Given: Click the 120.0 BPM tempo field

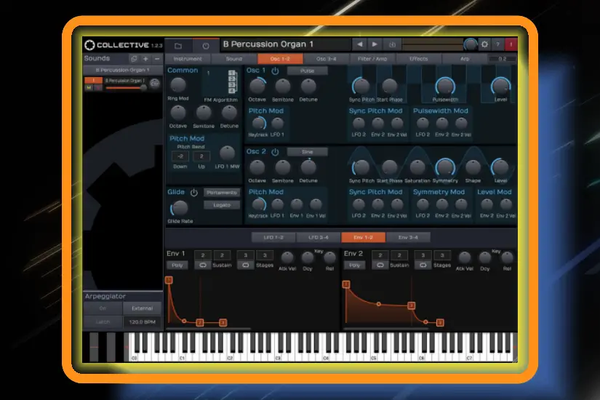Looking at the screenshot, I should coord(143,321).
